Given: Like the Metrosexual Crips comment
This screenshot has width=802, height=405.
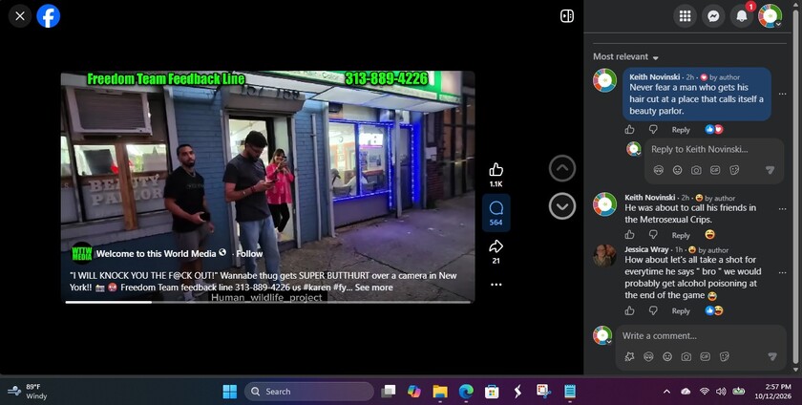Looking at the screenshot, I should tap(629, 235).
